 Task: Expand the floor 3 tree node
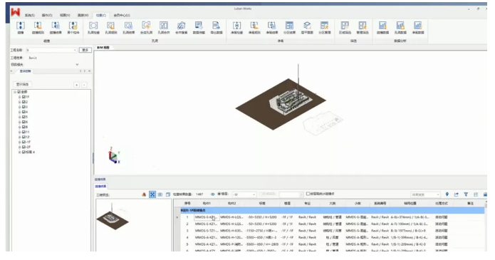[x=19, y=107]
